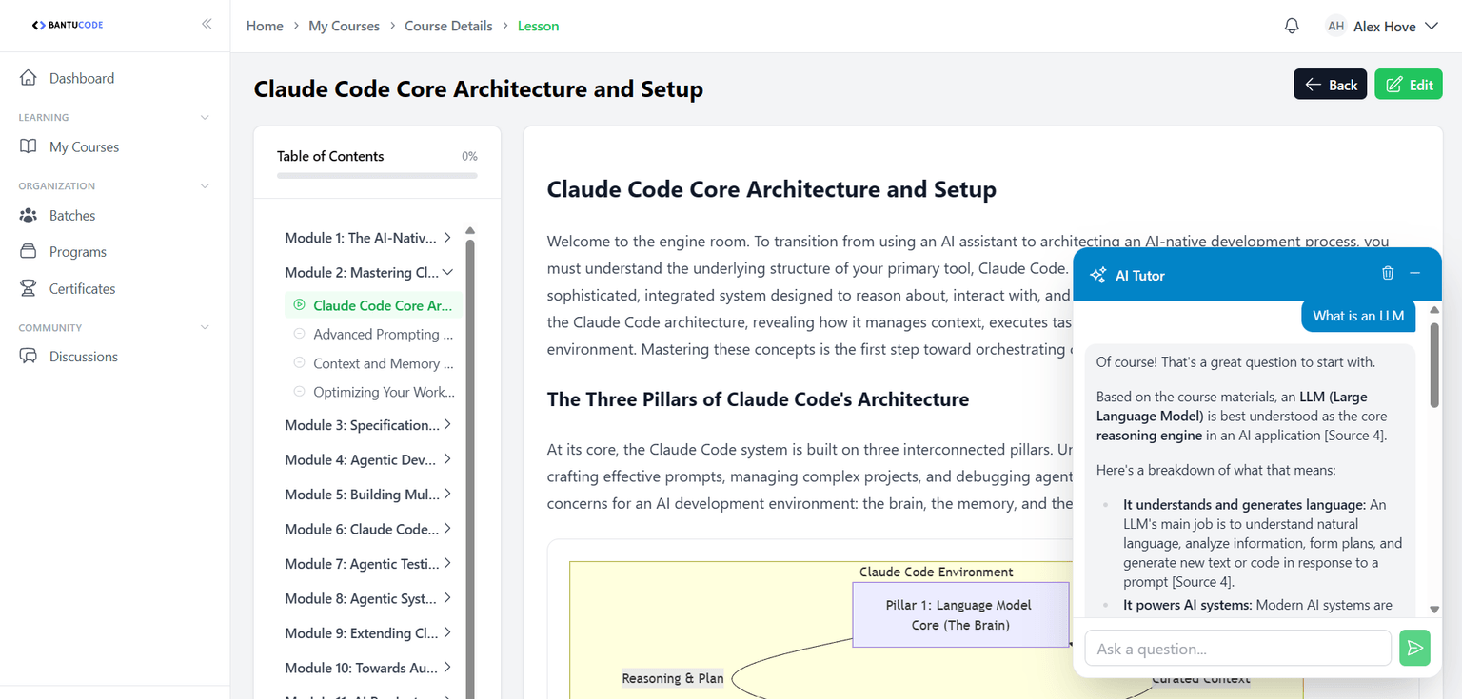Go to Course Details breadcrumb
This screenshot has height=699, width=1462.
[448, 26]
